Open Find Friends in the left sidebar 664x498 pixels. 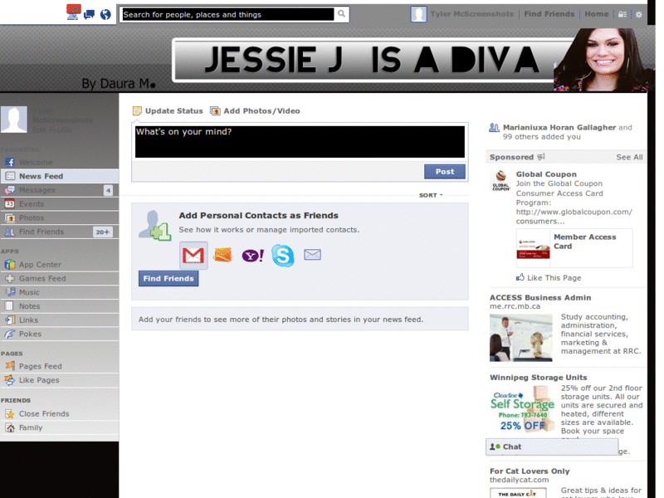[59, 232]
